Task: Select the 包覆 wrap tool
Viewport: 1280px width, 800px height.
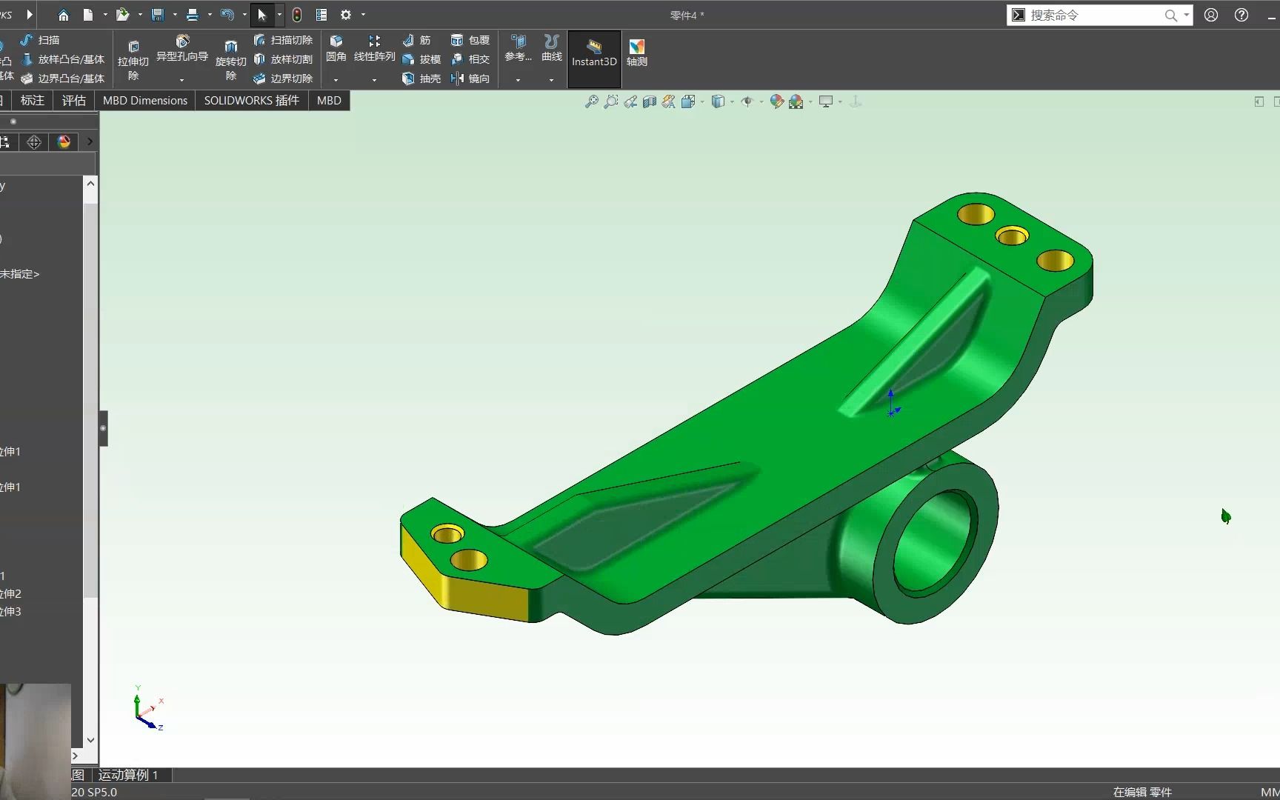Action: pos(470,40)
